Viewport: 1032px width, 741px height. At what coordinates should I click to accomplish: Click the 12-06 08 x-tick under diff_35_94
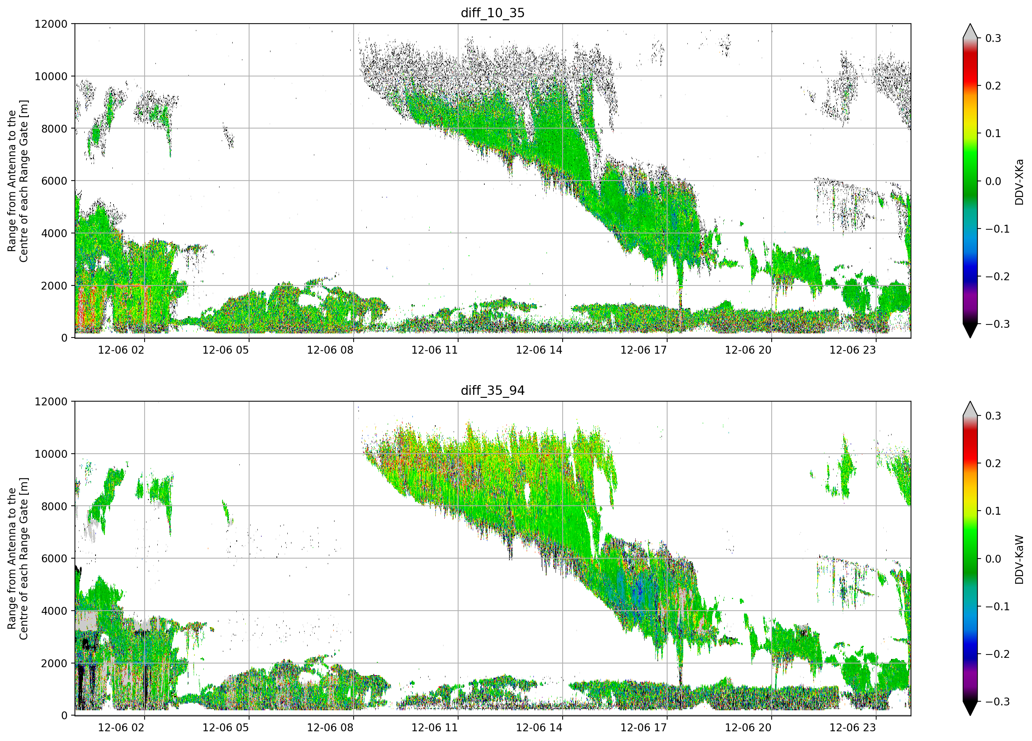pos(330,728)
